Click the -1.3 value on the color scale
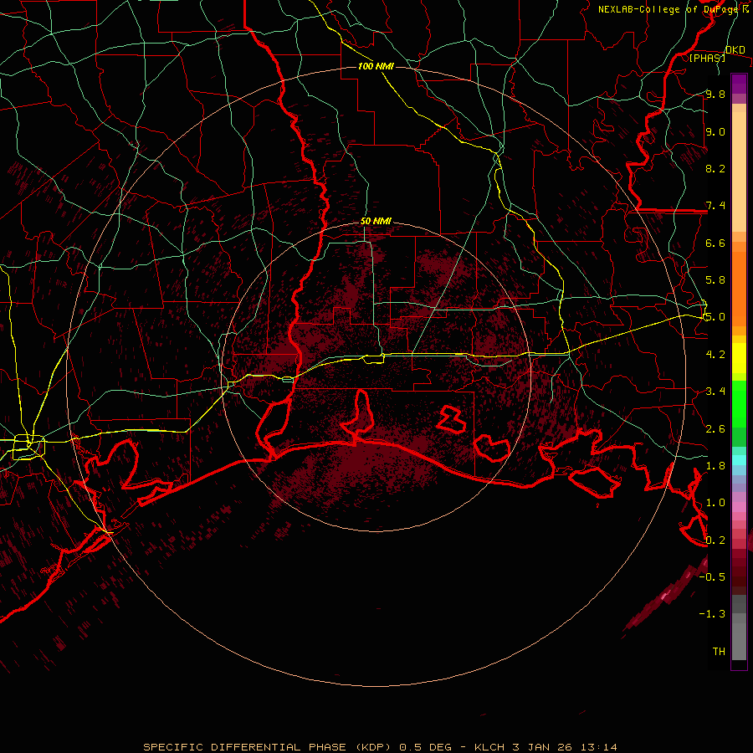Viewport: 753px width, 753px height. 712,614
